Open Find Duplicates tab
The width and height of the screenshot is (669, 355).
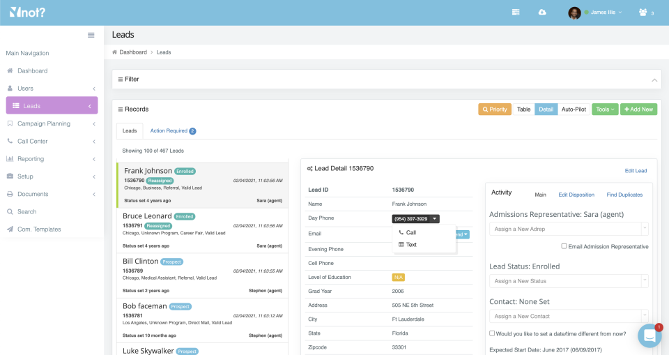click(624, 195)
